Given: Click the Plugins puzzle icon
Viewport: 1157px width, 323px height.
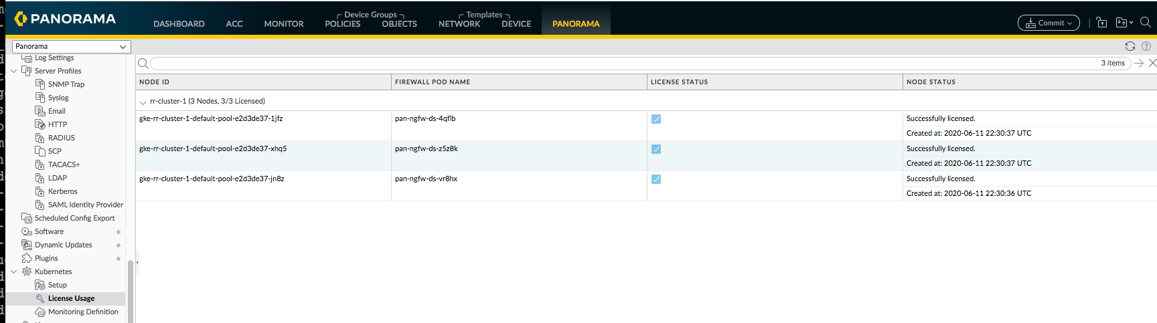Looking at the screenshot, I should [x=27, y=258].
